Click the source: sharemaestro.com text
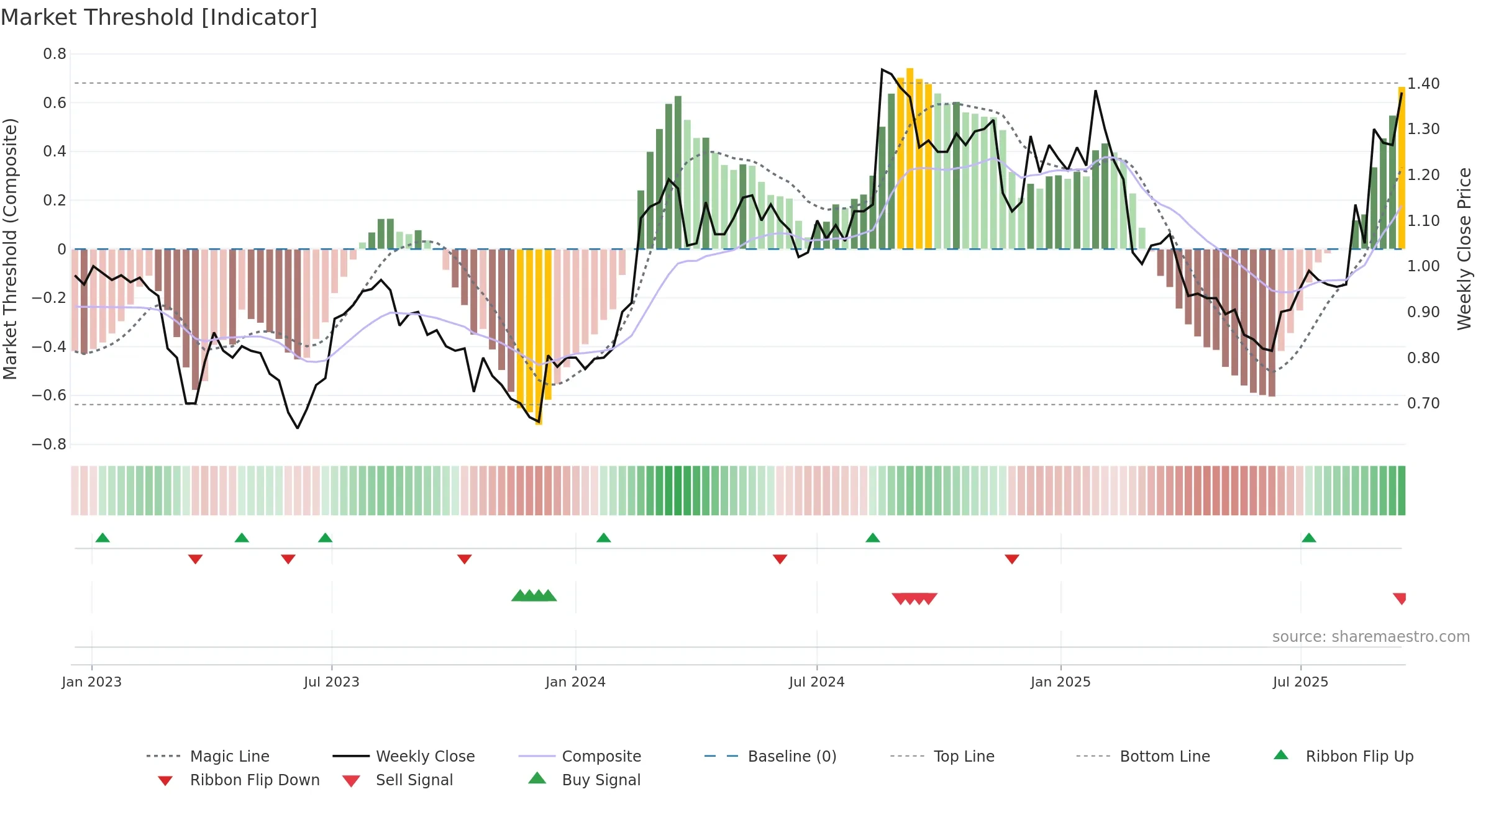 1371,637
